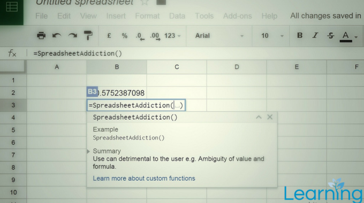The image size is (364, 203).
Task: Click the All changes saved status
Action: pyautogui.click(x=325, y=15)
